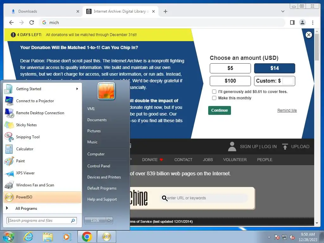The height and width of the screenshot is (243, 324).
Task: Open Windows Explorer from taskbar
Action: 48,237
